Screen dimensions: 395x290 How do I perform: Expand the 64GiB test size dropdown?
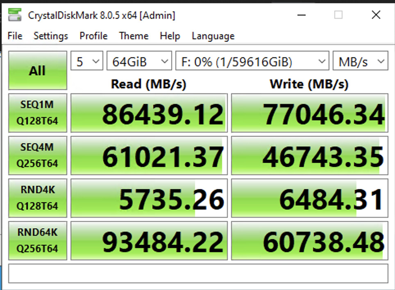[139, 62]
